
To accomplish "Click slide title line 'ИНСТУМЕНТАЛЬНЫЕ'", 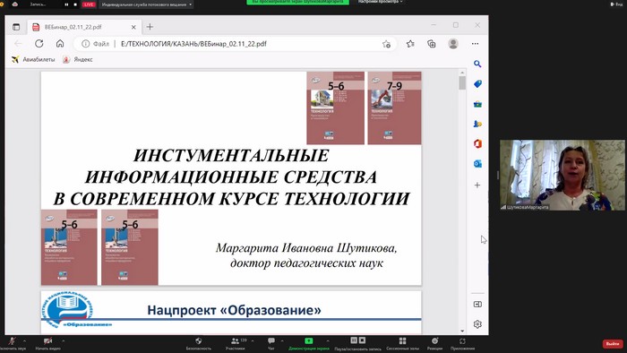I will click(231, 156).
